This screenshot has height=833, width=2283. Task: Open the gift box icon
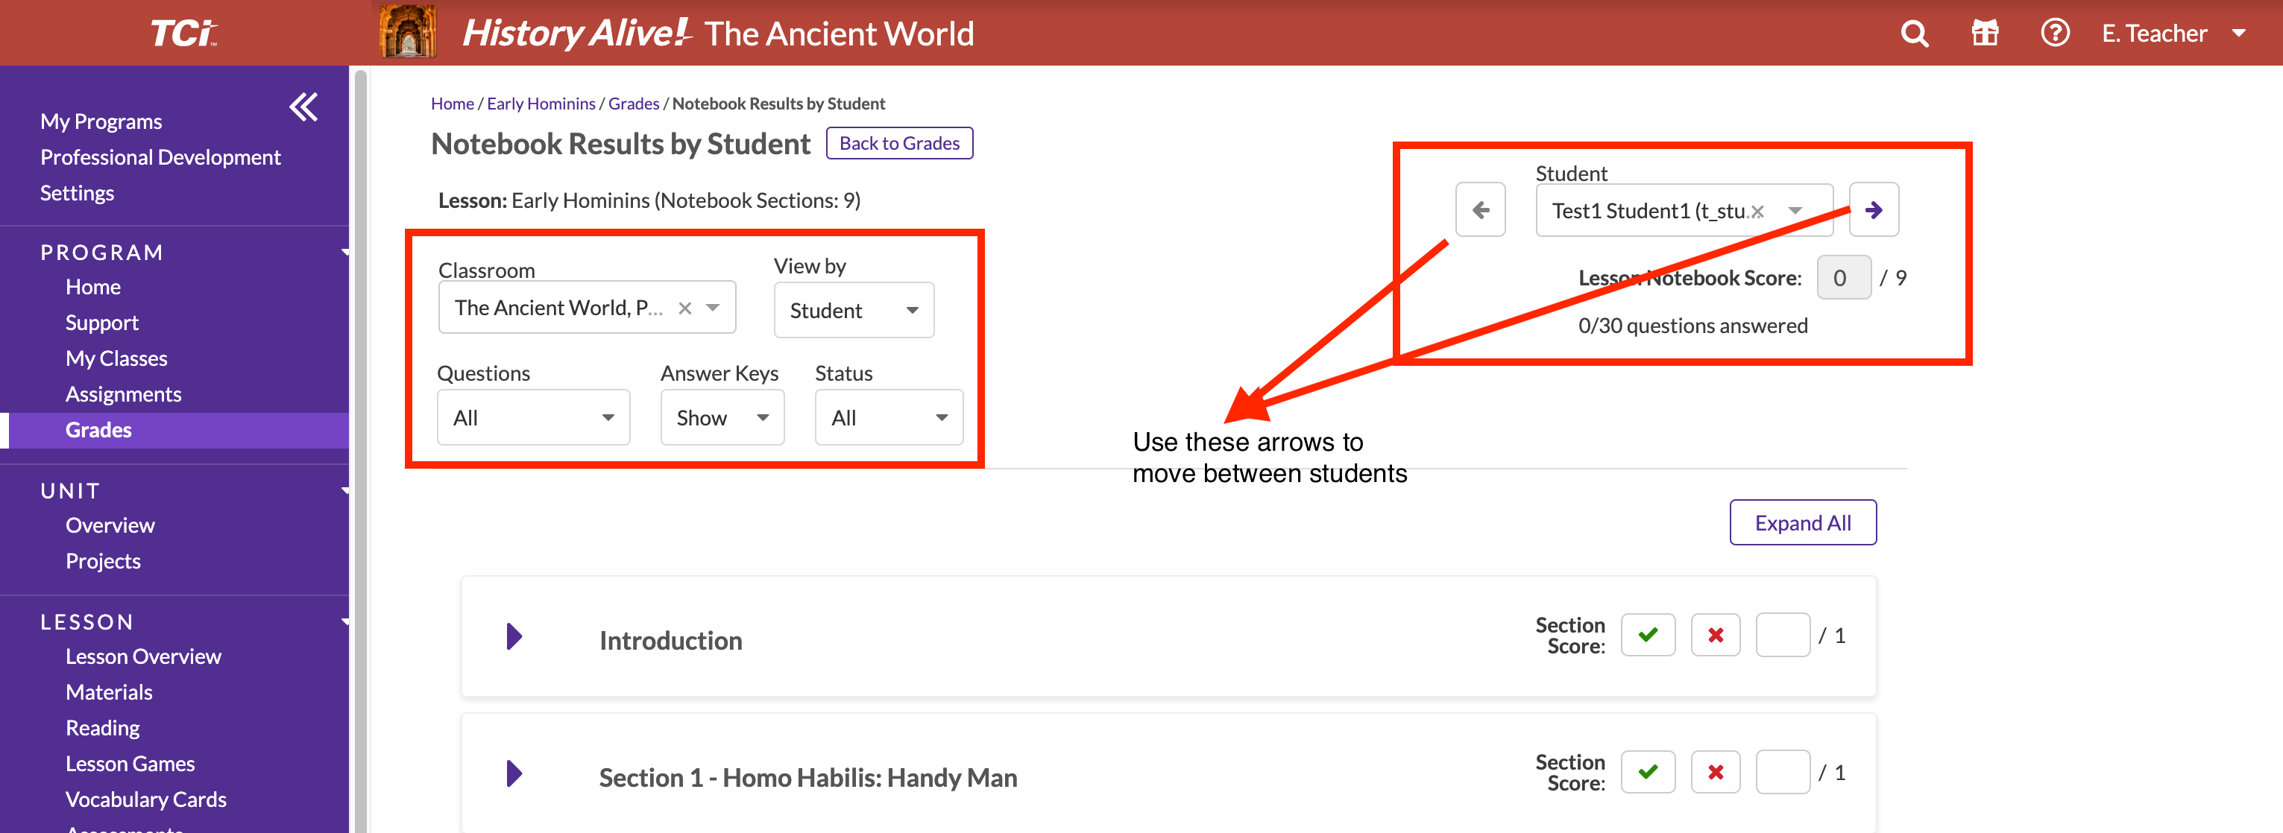coord(1984,34)
